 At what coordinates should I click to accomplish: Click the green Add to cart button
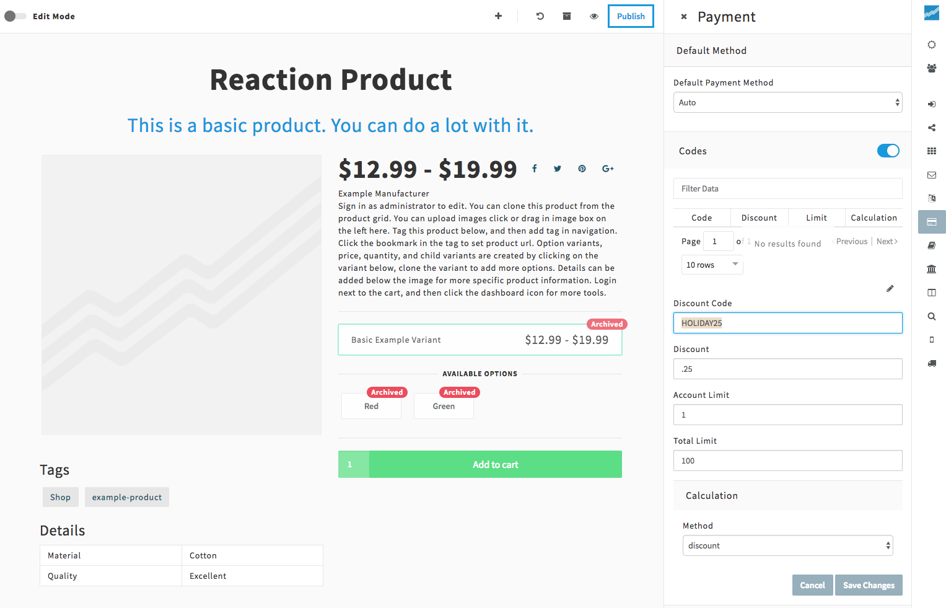[495, 464]
